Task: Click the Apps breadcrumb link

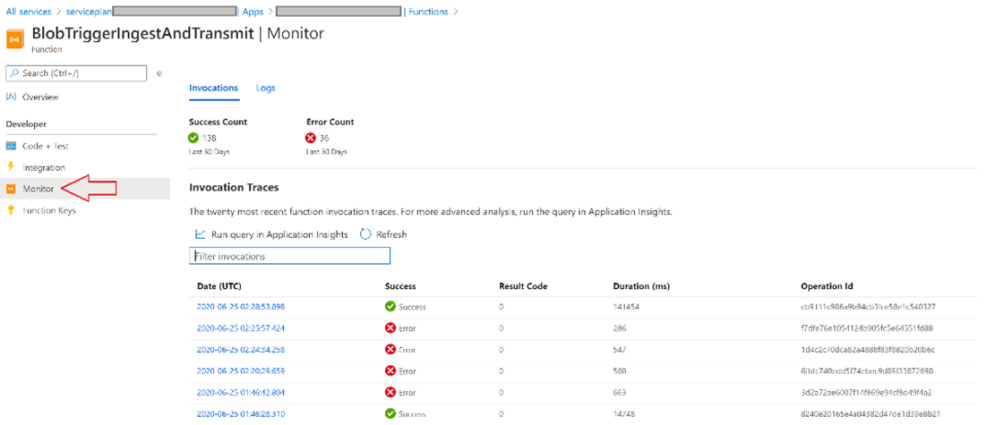Action: click(x=253, y=12)
